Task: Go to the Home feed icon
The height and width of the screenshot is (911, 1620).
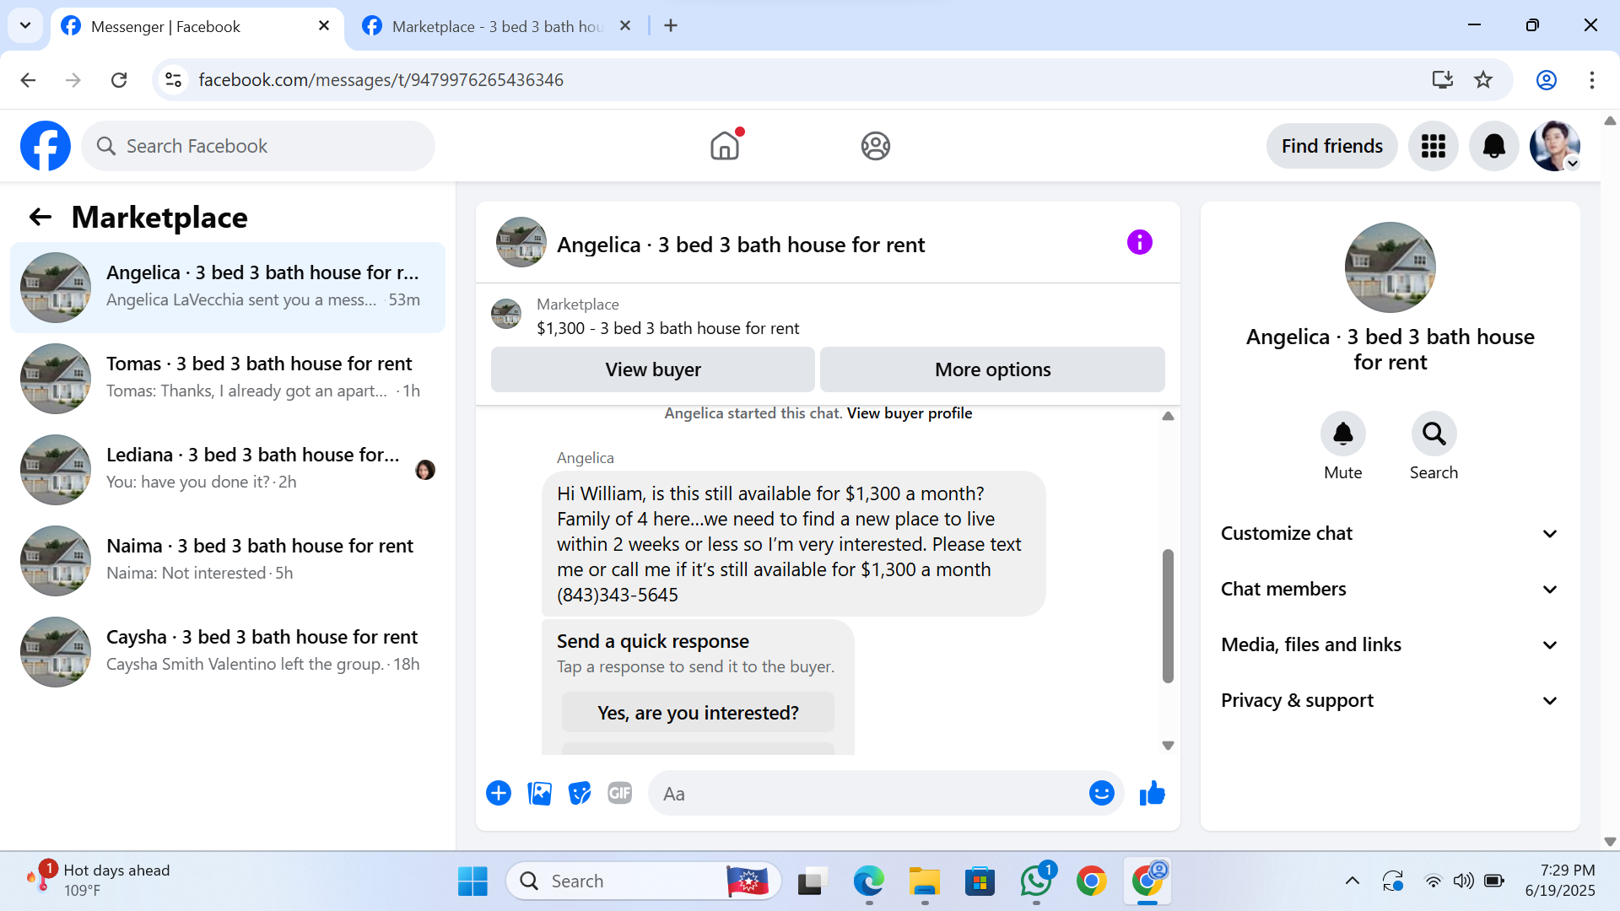Action: click(725, 146)
